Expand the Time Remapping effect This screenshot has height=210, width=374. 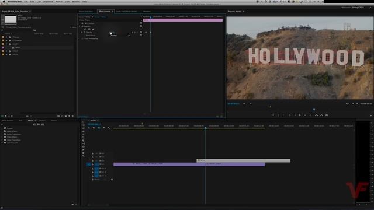(x=79, y=38)
